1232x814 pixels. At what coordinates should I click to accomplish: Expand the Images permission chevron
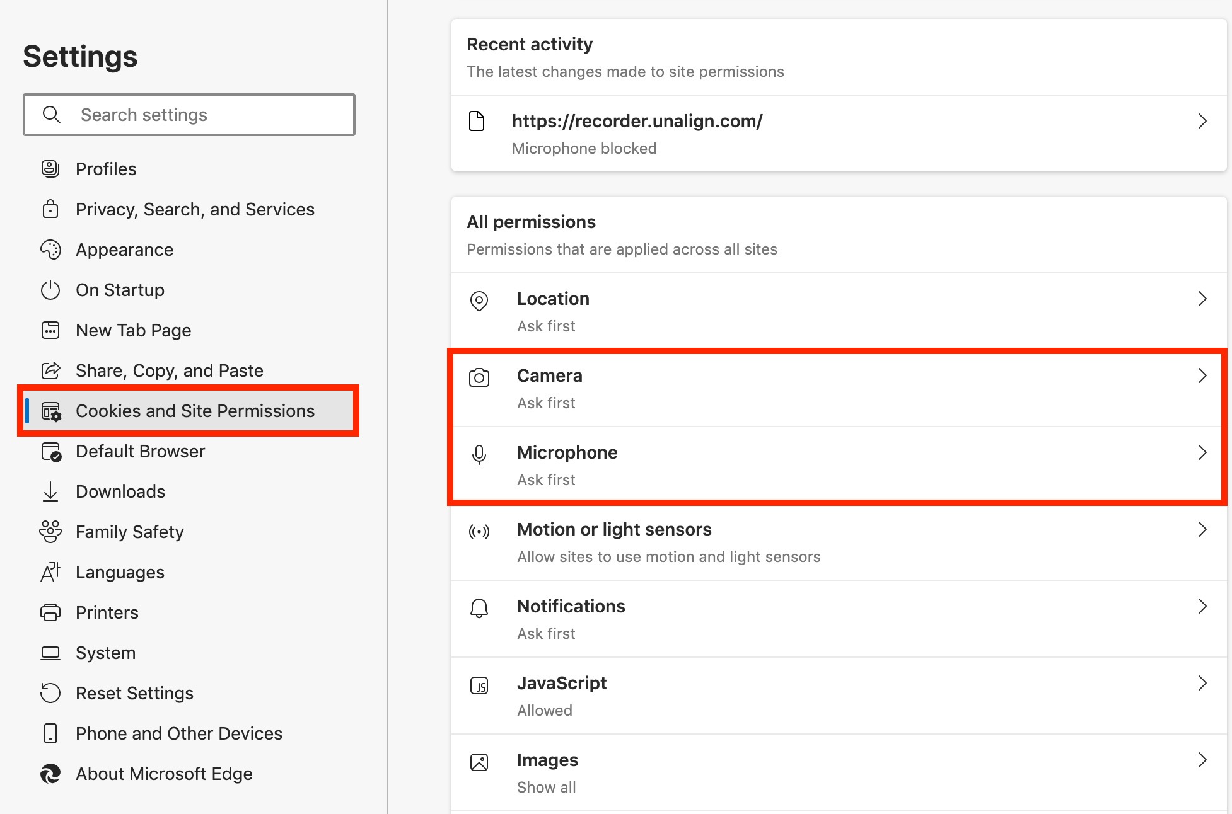[1202, 760]
